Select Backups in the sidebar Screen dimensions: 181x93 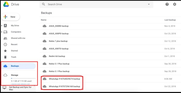point(19,66)
